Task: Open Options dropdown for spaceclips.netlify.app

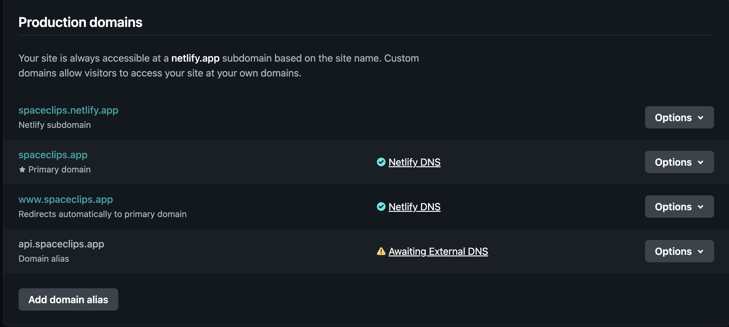Action: click(x=679, y=117)
